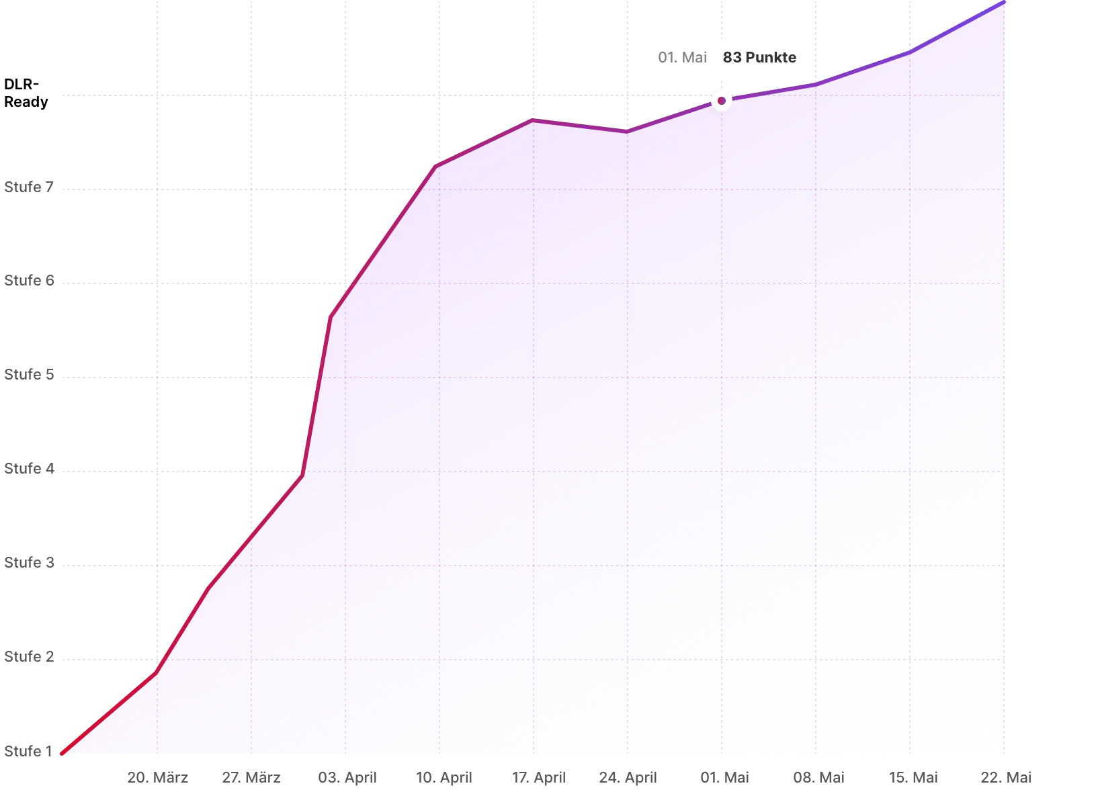Click the '83 Punkte' value in the tooltip

point(759,57)
